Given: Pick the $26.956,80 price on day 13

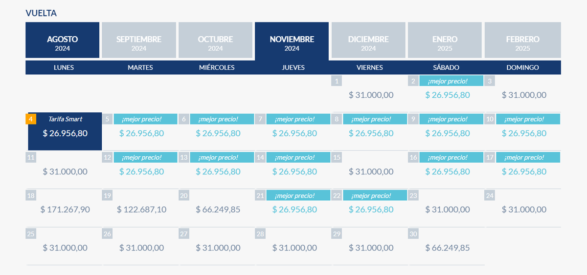Looking at the screenshot, I should (218, 171).
